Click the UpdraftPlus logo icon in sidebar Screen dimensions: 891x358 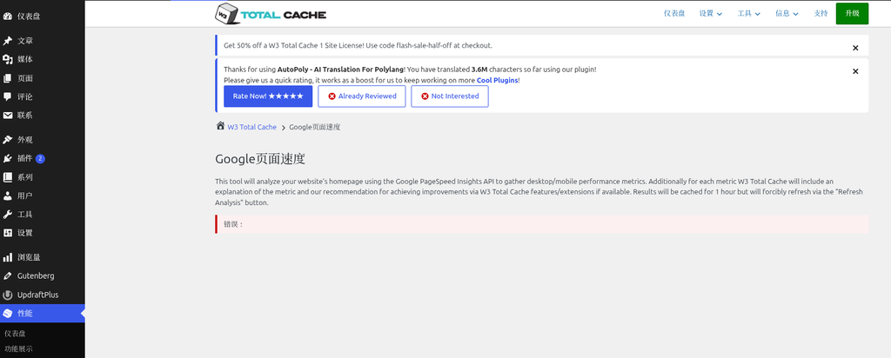(x=7, y=295)
